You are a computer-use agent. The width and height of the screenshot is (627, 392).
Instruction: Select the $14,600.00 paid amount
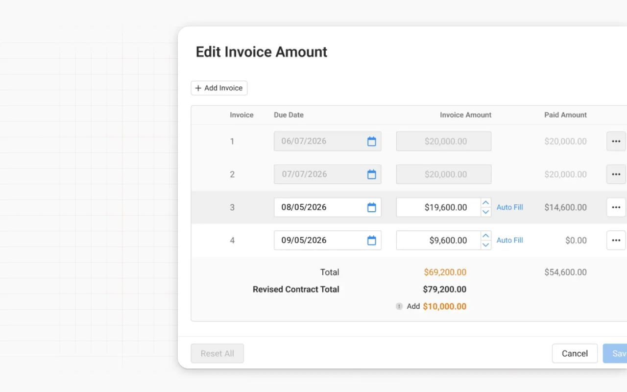pos(565,207)
